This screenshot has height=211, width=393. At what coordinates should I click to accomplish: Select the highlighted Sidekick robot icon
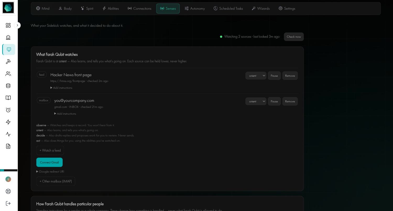click(9, 49)
